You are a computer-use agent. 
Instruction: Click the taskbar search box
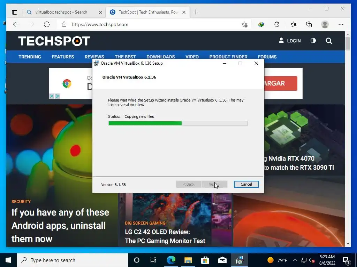(73, 260)
